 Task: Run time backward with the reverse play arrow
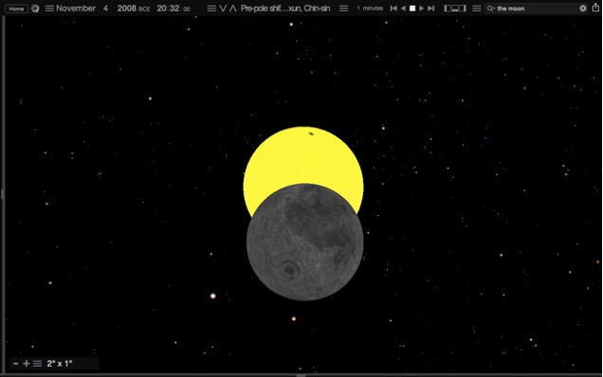(403, 9)
